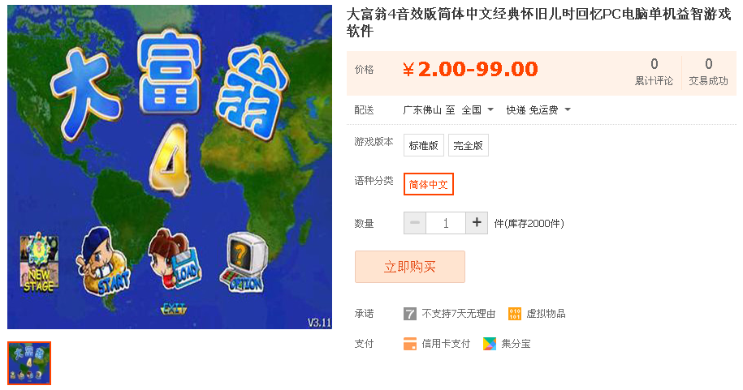Click the LOAD floppy disk character icon
Screen dimensions: 743x390
pyautogui.click(x=175, y=259)
